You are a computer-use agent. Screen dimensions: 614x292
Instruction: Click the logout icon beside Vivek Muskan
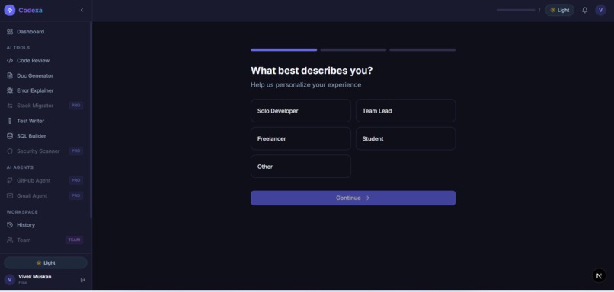point(82,280)
